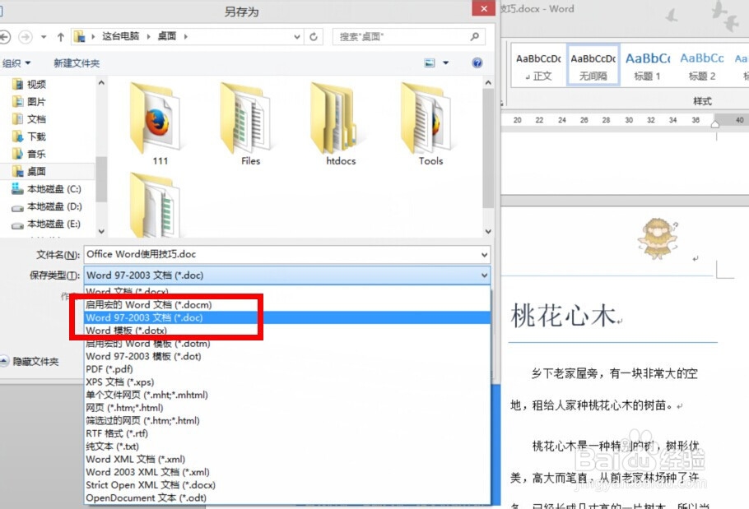Open the file name dropdown arrow
This screenshot has width=749, height=509.
484,255
